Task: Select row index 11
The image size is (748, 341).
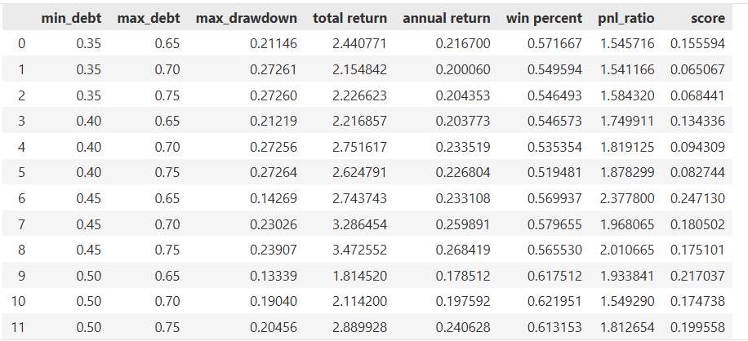Action: 21,328
